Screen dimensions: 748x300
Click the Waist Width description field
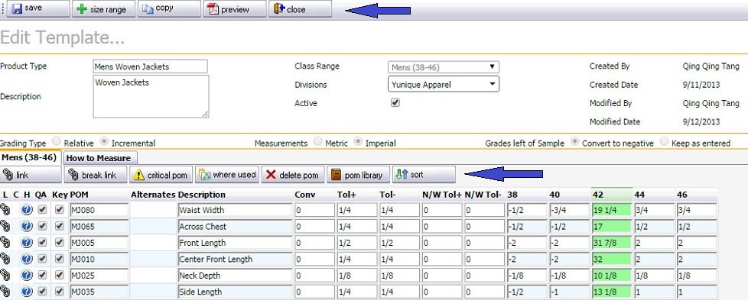coord(235,210)
